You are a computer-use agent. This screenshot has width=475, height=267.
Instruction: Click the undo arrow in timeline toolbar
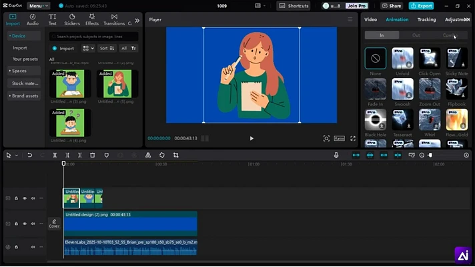pos(29,155)
